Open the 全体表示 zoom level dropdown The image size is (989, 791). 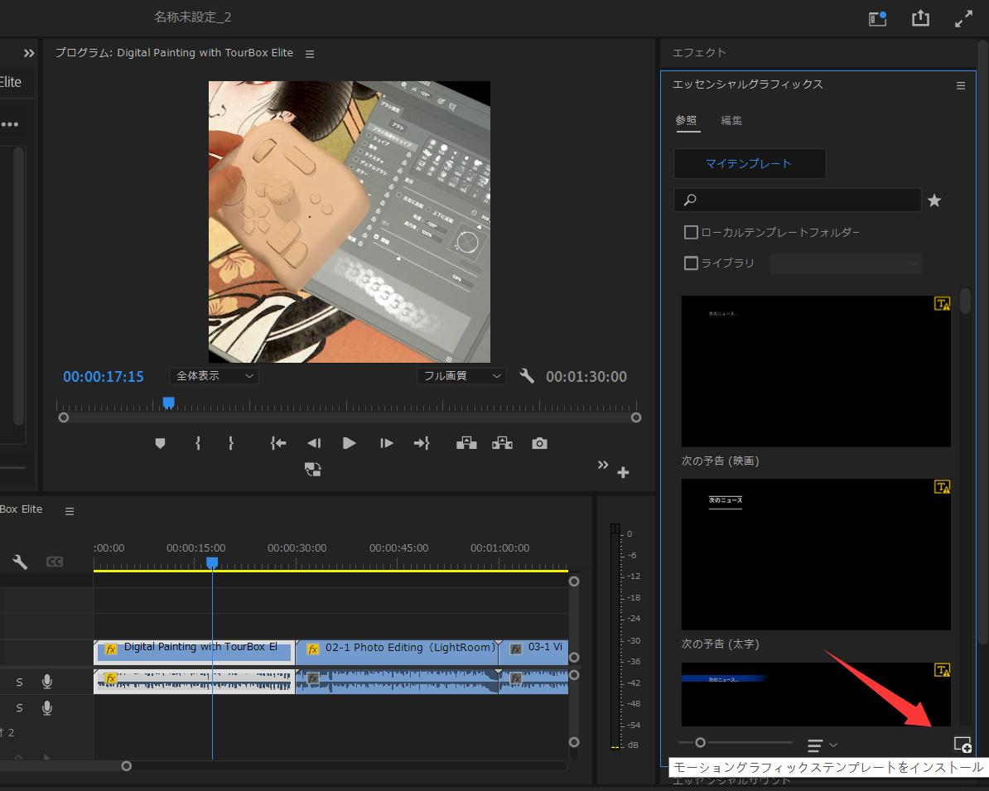click(x=214, y=376)
